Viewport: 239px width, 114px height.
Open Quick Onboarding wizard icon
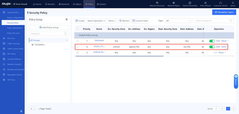tap(190, 3)
